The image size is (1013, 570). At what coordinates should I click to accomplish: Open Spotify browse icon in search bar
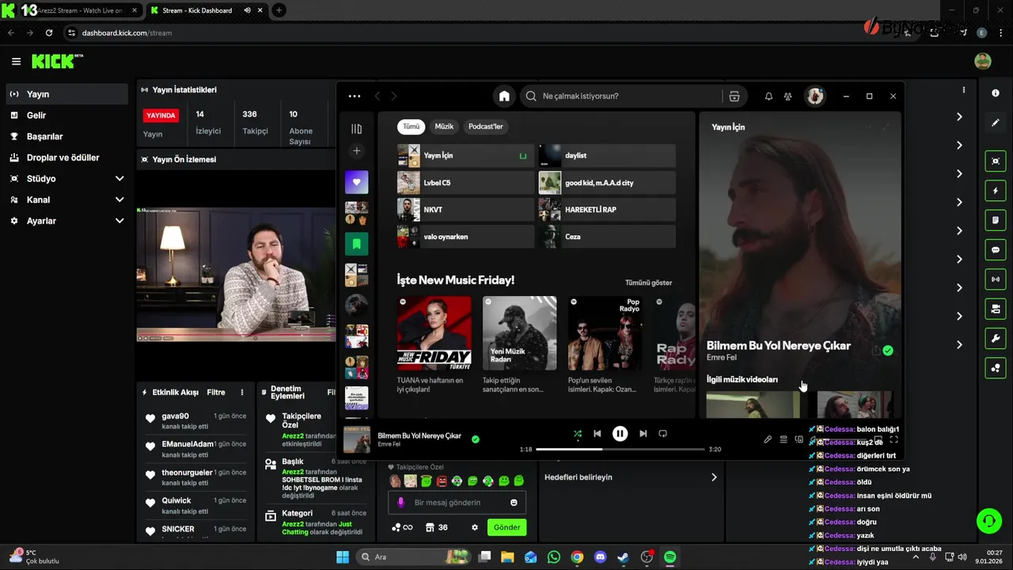coord(734,96)
